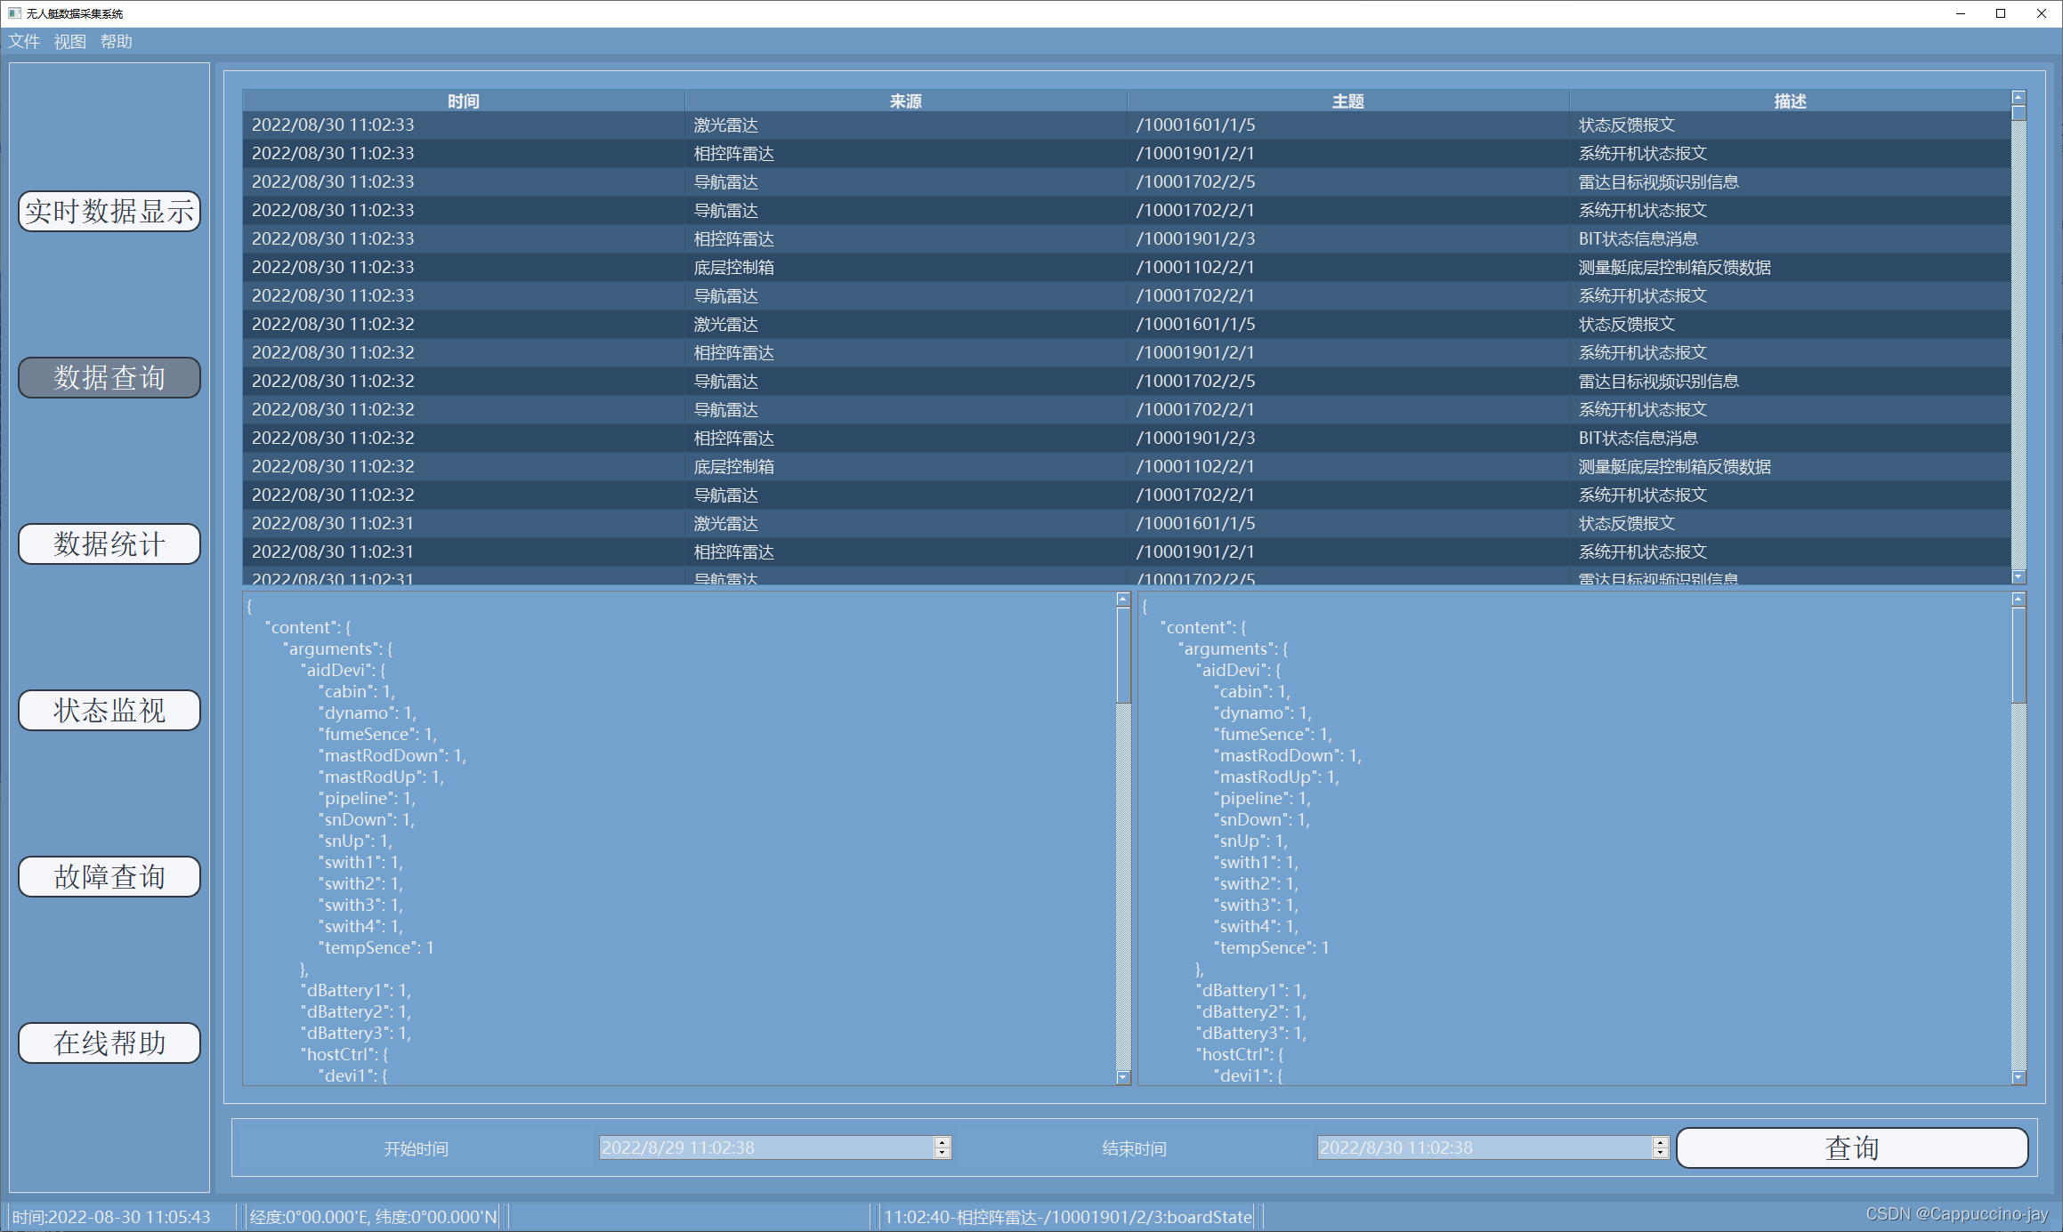The width and height of the screenshot is (2063, 1232).
Task: Open the 故障查询 section
Action: click(109, 877)
